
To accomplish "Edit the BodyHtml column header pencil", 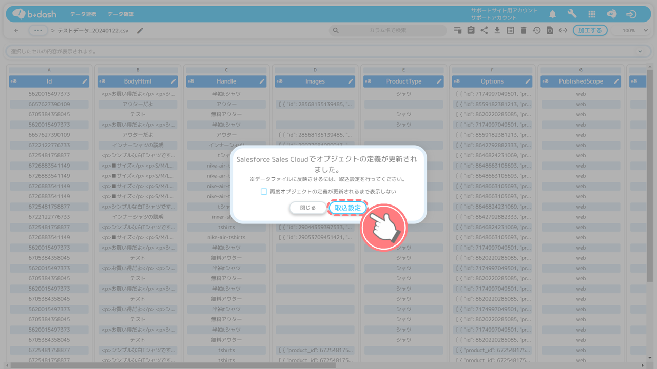I will tap(173, 81).
